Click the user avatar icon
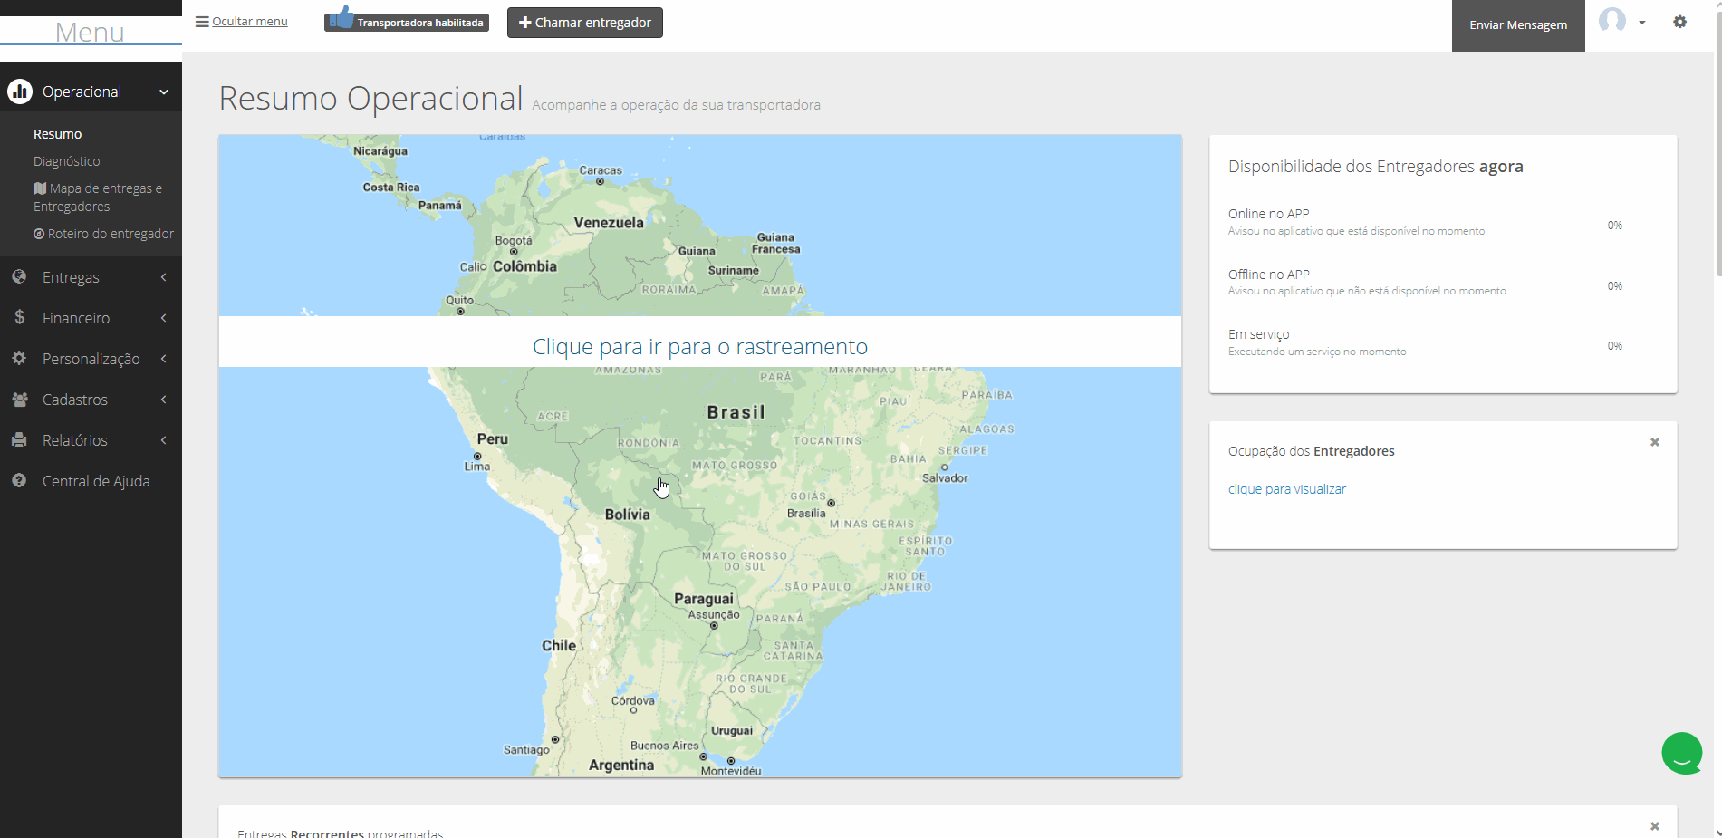The width and height of the screenshot is (1722, 838). (1612, 21)
